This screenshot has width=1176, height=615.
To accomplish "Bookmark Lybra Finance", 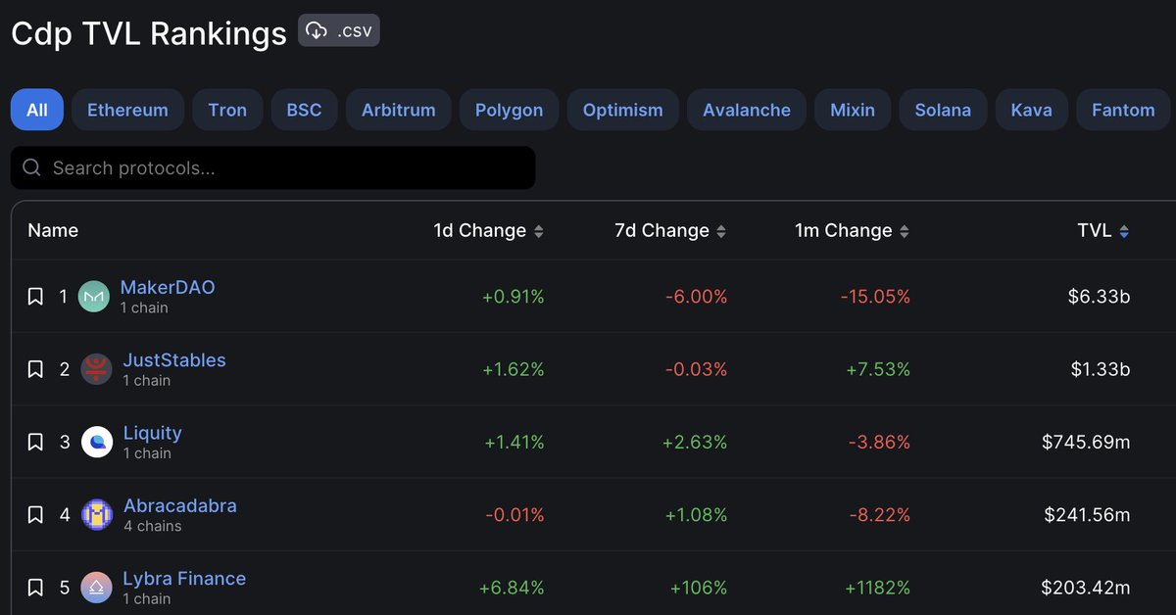I will (x=35, y=588).
